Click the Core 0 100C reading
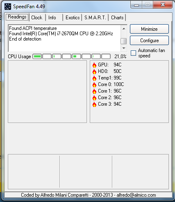175x202 pixels. tap(111, 84)
